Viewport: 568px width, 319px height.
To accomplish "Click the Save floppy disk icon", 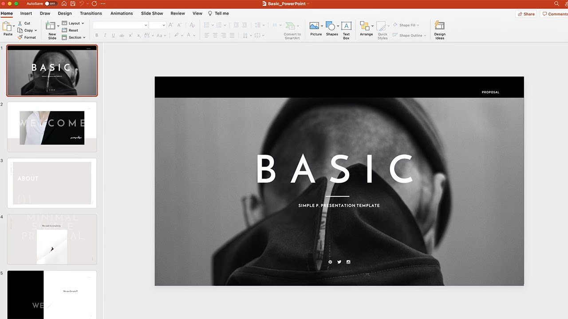I will pos(72,4).
